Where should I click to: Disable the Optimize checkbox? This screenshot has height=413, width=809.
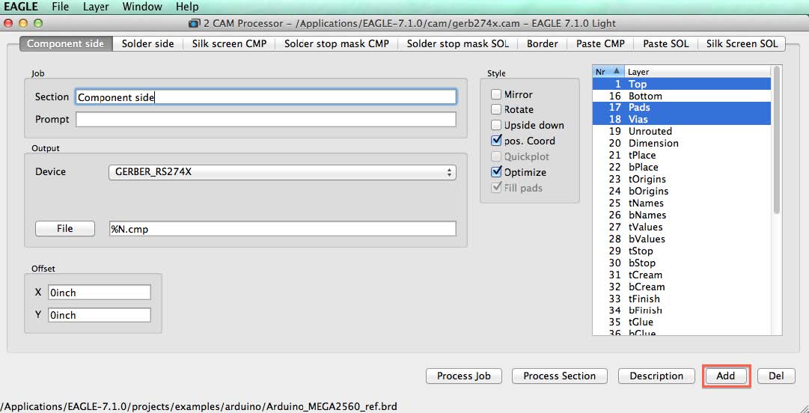pos(496,171)
